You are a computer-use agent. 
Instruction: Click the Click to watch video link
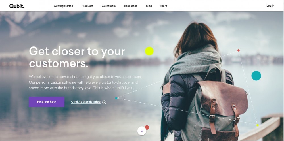86,102
